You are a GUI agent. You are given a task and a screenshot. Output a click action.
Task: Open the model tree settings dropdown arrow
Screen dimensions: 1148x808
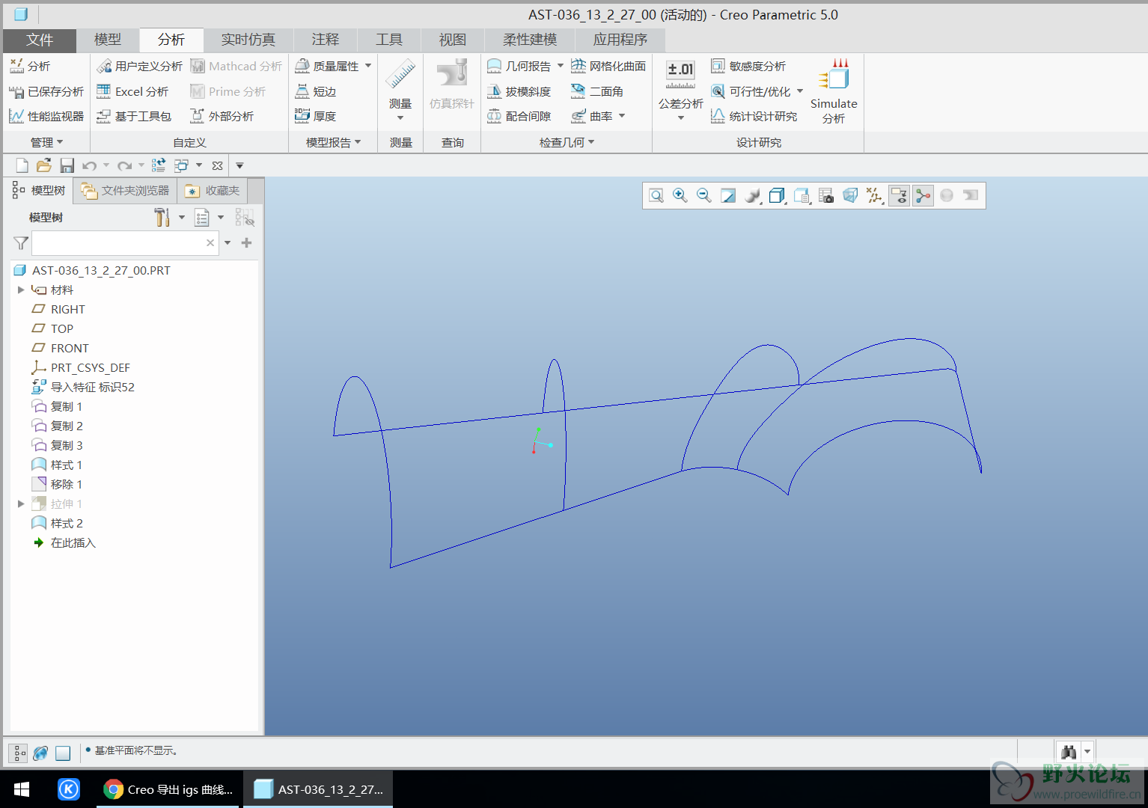click(x=181, y=218)
